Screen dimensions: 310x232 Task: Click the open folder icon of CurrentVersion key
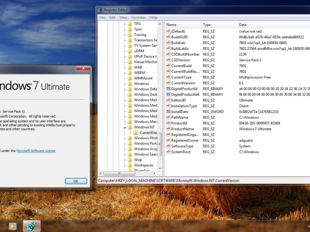point(136,133)
